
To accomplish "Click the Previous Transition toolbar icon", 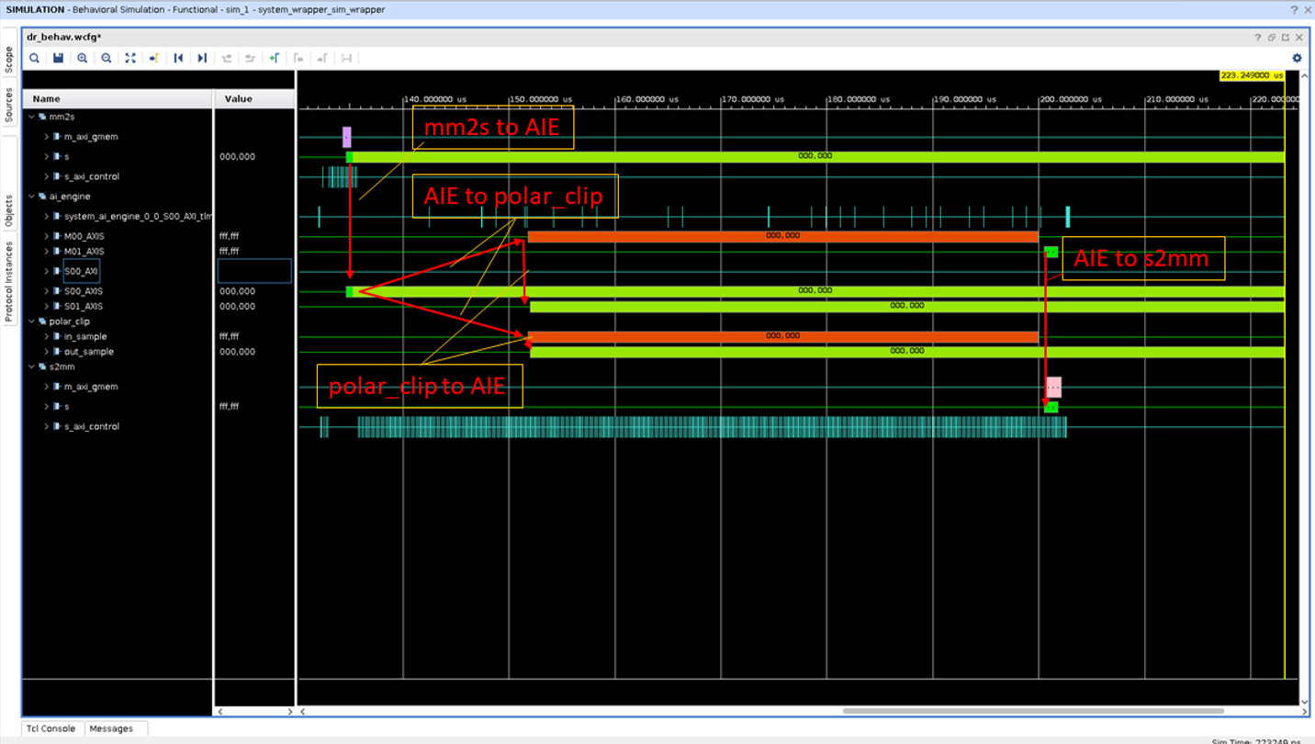I will click(226, 58).
